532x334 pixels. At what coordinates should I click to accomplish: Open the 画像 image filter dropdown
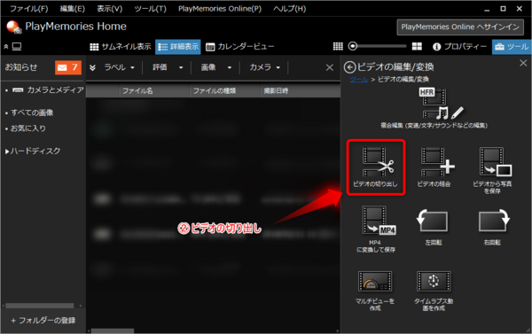(x=216, y=67)
